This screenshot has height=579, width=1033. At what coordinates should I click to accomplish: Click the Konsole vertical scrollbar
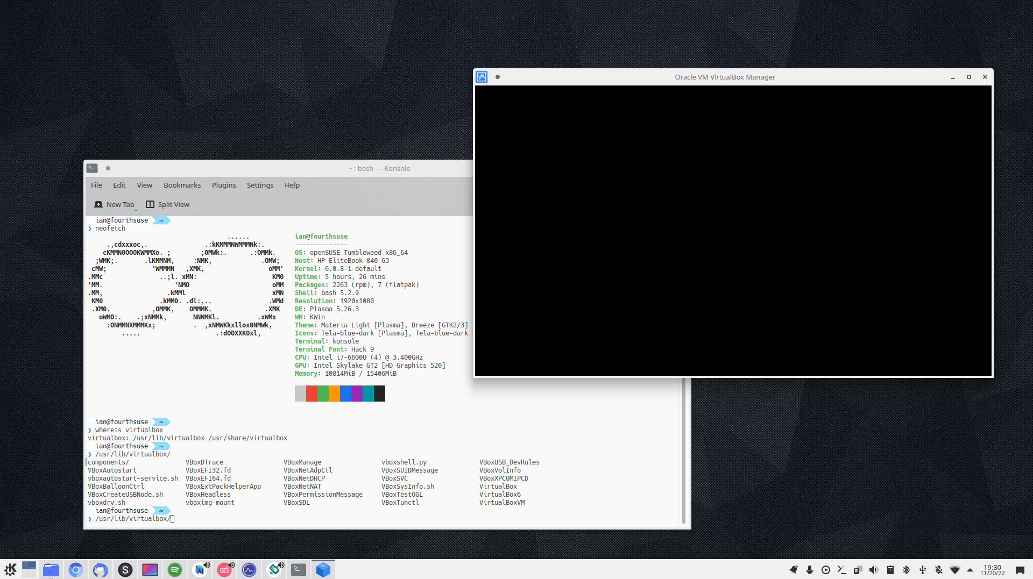click(684, 450)
